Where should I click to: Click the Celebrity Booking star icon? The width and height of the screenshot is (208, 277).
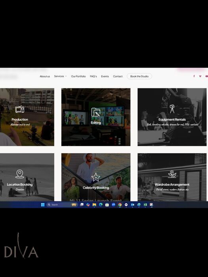pyautogui.click(x=96, y=177)
